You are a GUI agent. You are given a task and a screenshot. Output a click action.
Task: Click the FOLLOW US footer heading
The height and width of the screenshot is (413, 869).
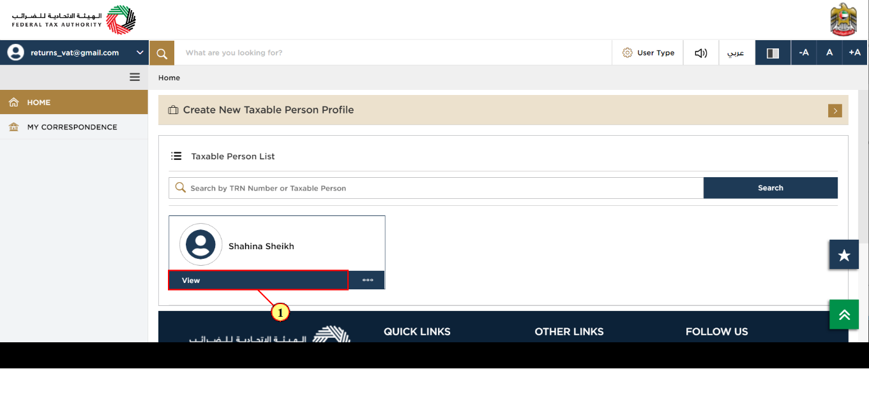point(716,331)
